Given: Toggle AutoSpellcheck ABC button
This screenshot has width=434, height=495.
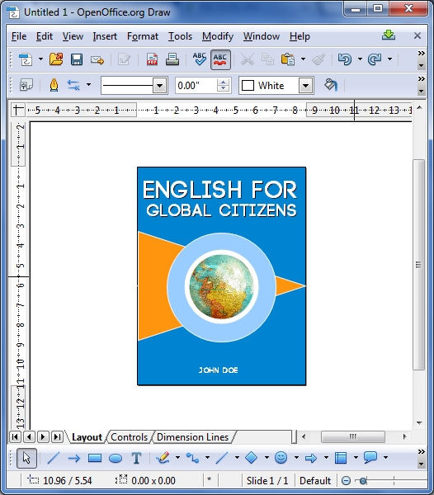Looking at the screenshot, I should pos(220,59).
